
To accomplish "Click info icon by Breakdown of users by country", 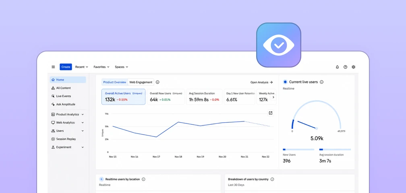I will [272, 179].
